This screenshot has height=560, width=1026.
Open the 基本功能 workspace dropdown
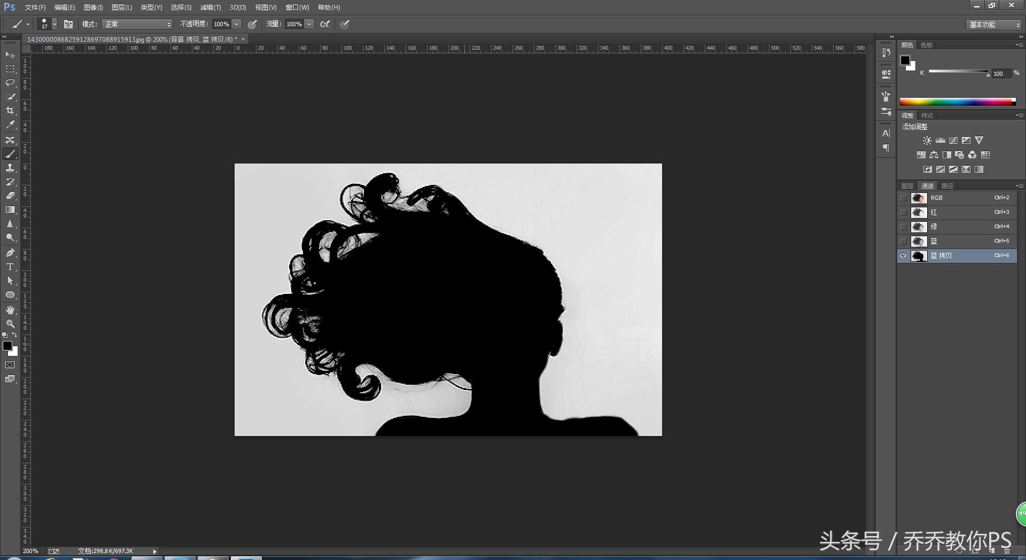click(x=994, y=25)
